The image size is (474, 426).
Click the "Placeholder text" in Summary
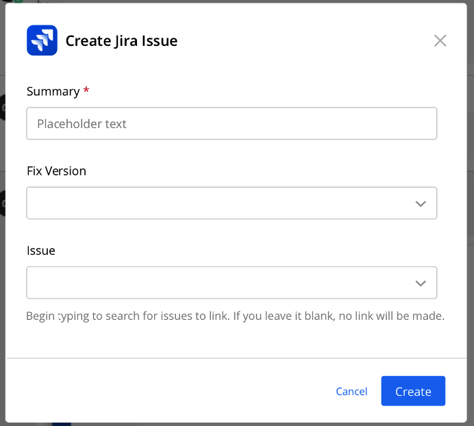click(82, 124)
